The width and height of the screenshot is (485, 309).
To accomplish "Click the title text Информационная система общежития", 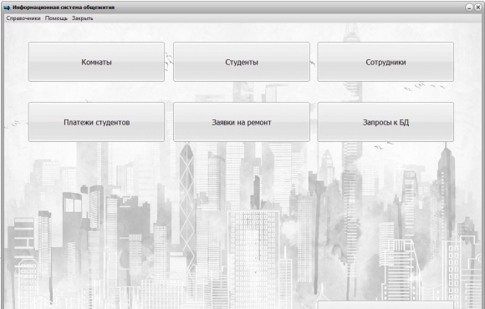I will pos(64,8).
